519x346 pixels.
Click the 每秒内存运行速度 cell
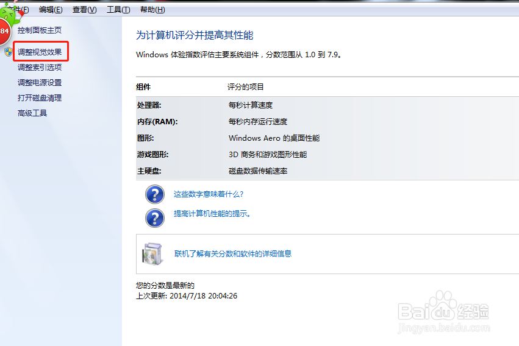[257, 122]
